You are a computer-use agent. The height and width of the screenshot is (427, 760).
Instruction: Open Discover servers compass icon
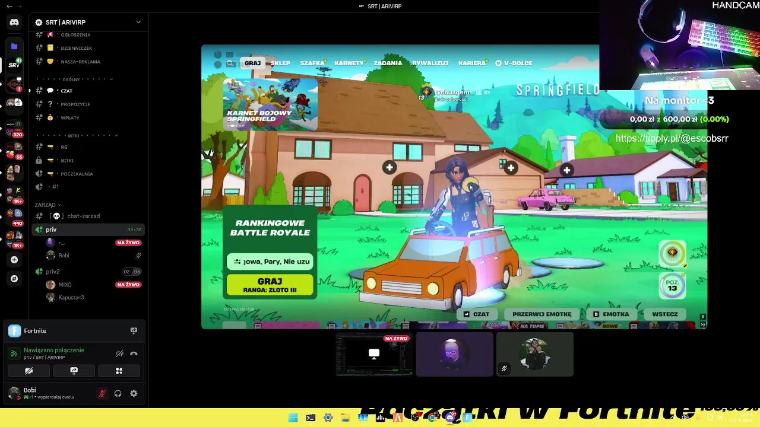point(14,279)
